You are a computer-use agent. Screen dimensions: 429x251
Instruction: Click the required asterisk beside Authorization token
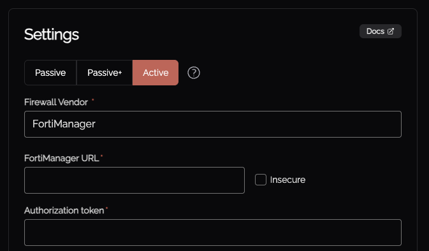[106, 208]
